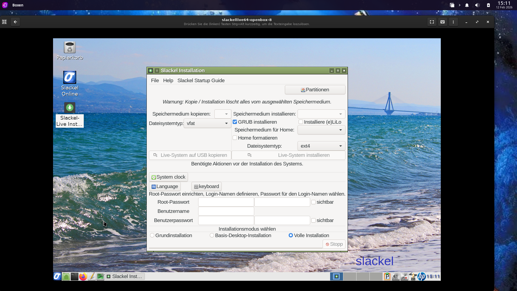
Task: Expand the vfat Dateisystemtyp dropdown
Action: pyautogui.click(x=207, y=123)
